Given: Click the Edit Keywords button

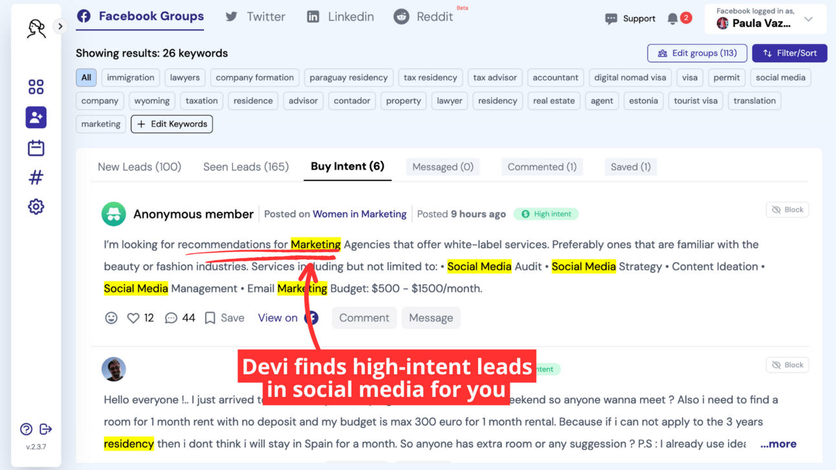Looking at the screenshot, I should pyautogui.click(x=171, y=124).
